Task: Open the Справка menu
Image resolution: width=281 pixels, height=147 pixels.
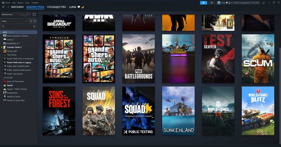Action: point(35,3)
